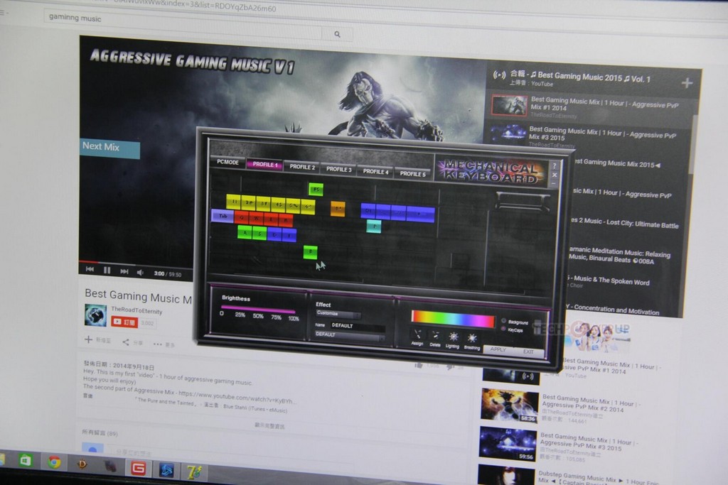The width and height of the screenshot is (728, 485).
Task: Select the green F5 key at top
Action: coord(316,189)
